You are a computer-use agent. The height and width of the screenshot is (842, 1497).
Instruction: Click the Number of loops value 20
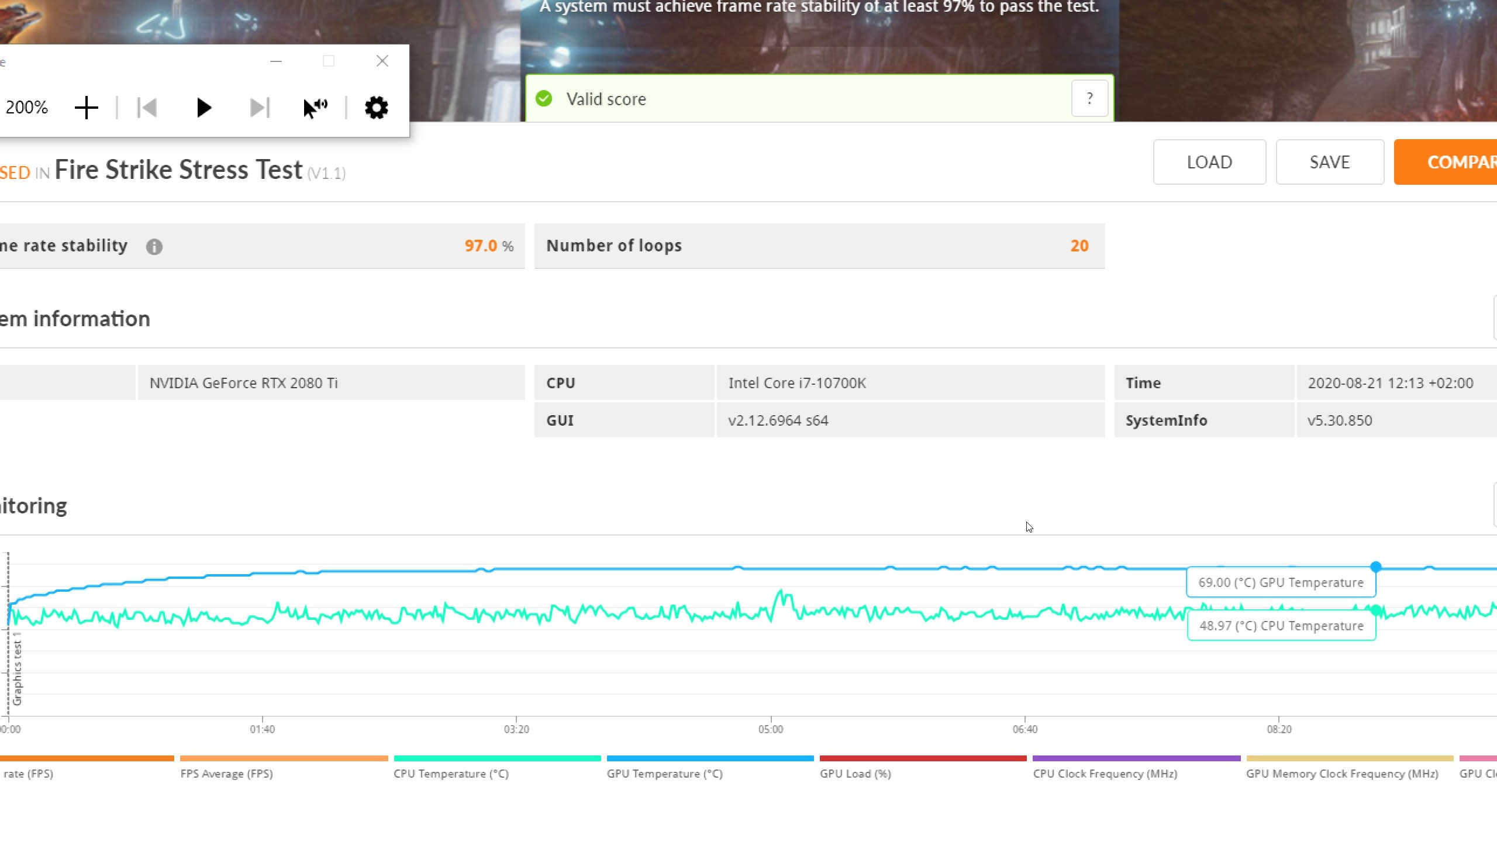tap(1079, 246)
